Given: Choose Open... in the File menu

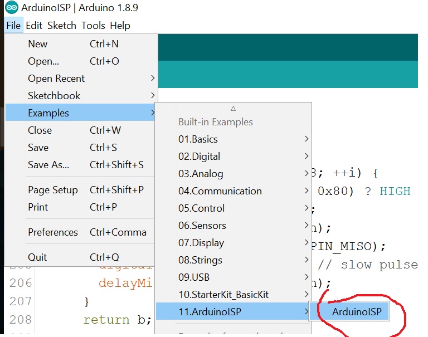Looking at the screenshot, I should tap(43, 61).
